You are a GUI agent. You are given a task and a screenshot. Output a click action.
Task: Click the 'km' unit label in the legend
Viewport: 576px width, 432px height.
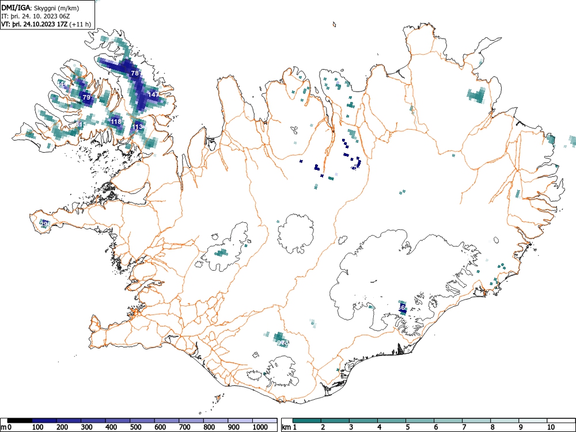click(x=286, y=427)
